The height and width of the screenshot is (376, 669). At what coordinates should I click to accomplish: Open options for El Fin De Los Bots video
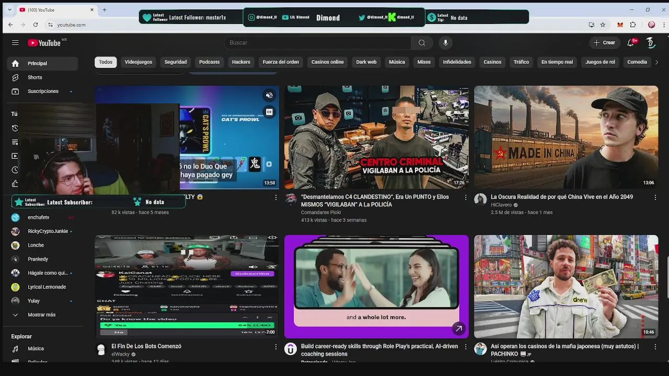(x=276, y=347)
